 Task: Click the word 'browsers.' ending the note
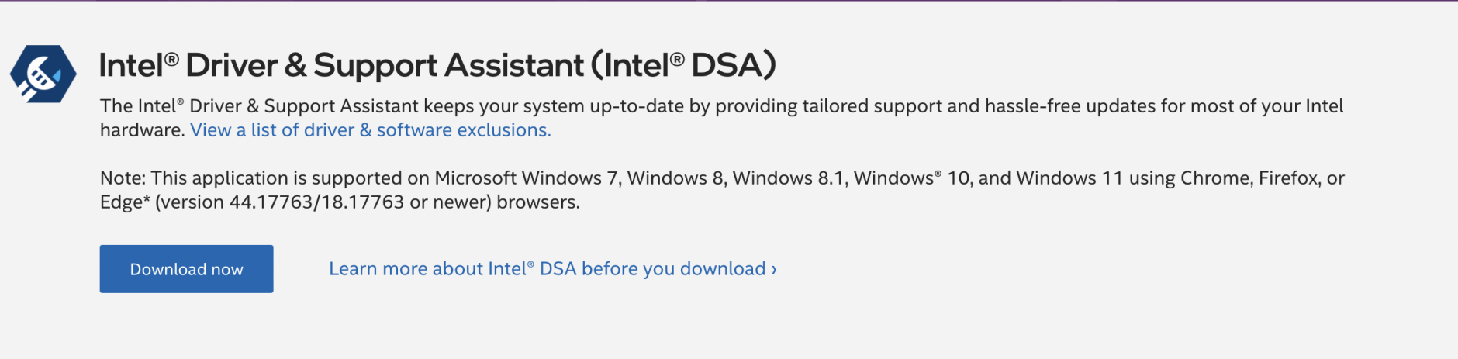pyautogui.click(x=538, y=202)
